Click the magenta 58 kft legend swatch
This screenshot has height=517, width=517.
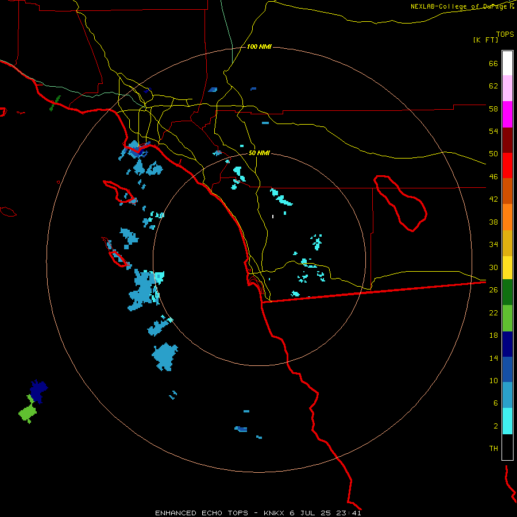tap(507, 114)
